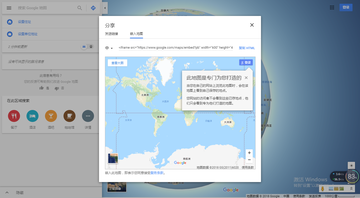Switch preview to satellite via thumbnail

point(113,158)
